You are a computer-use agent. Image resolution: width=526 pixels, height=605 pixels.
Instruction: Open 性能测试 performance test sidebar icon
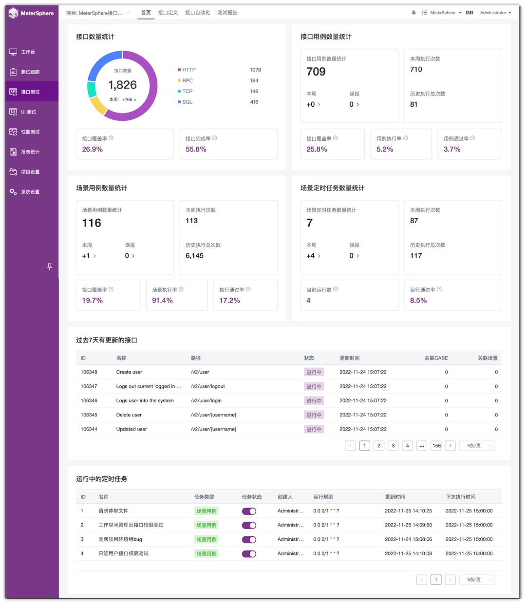click(x=13, y=132)
